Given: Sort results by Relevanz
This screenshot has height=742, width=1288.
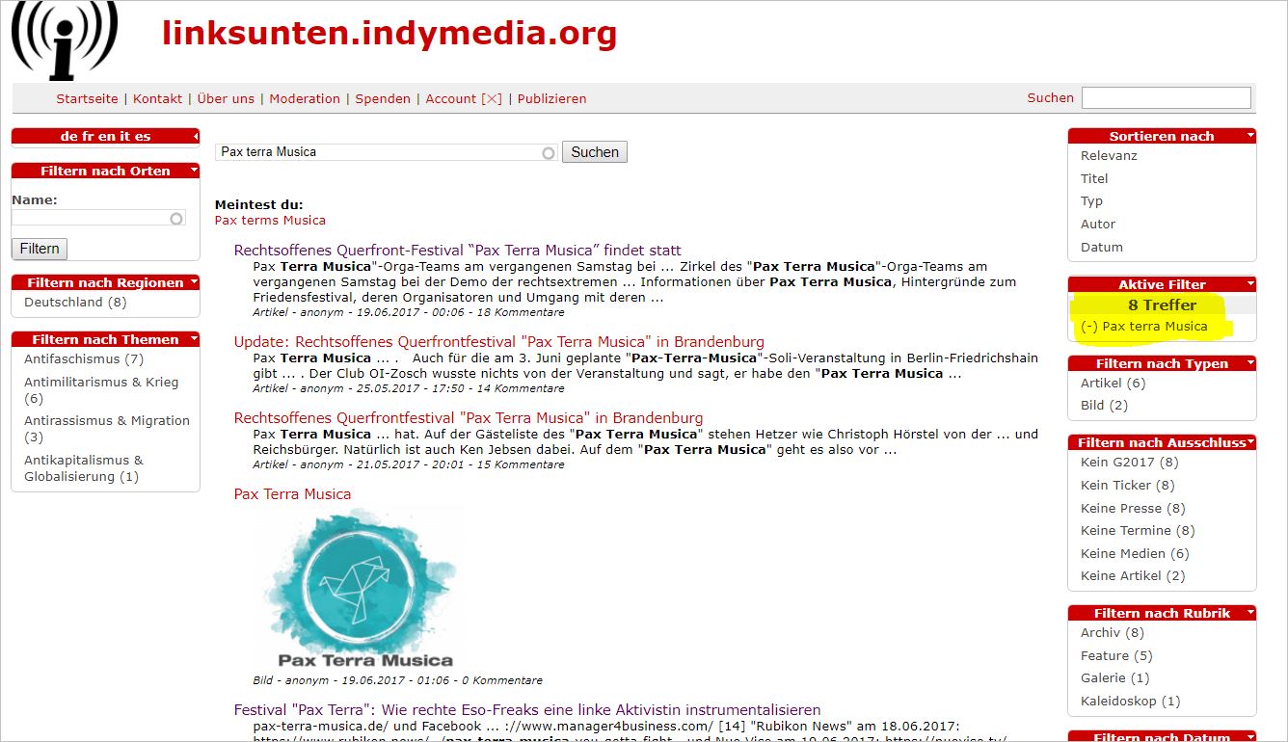Looking at the screenshot, I should pos(1109,155).
